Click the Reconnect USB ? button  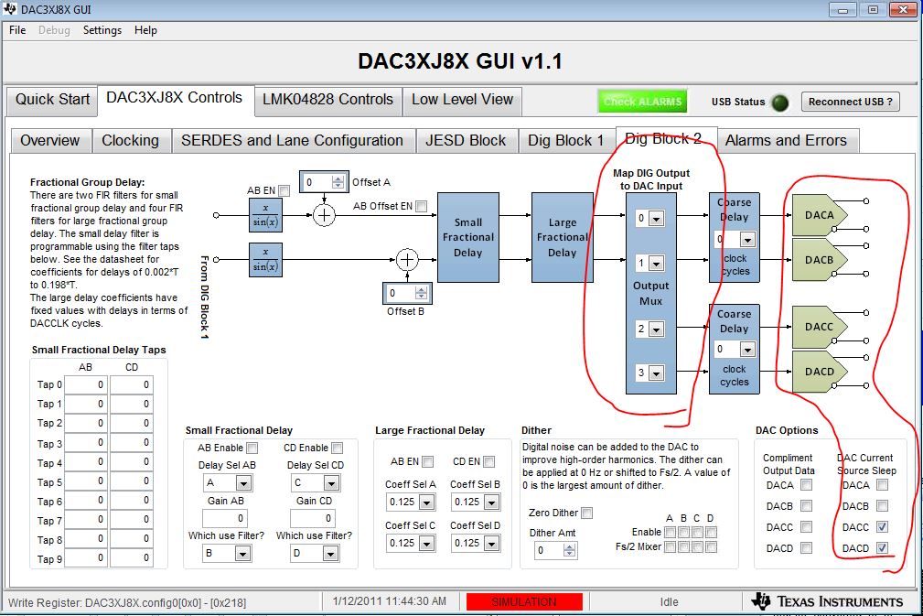point(850,102)
